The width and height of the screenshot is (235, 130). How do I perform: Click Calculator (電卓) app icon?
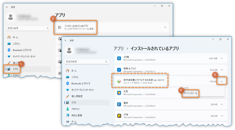pos(119,104)
